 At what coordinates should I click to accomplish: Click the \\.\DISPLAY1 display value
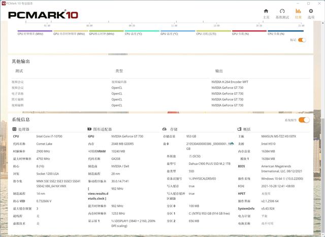[133, 223]
